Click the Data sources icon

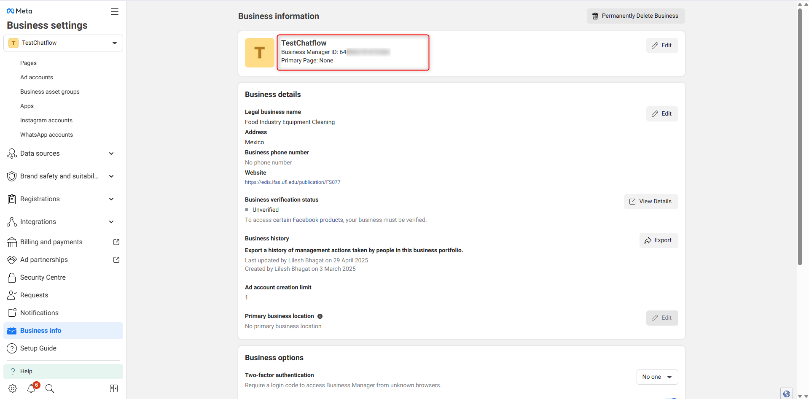[12, 154]
